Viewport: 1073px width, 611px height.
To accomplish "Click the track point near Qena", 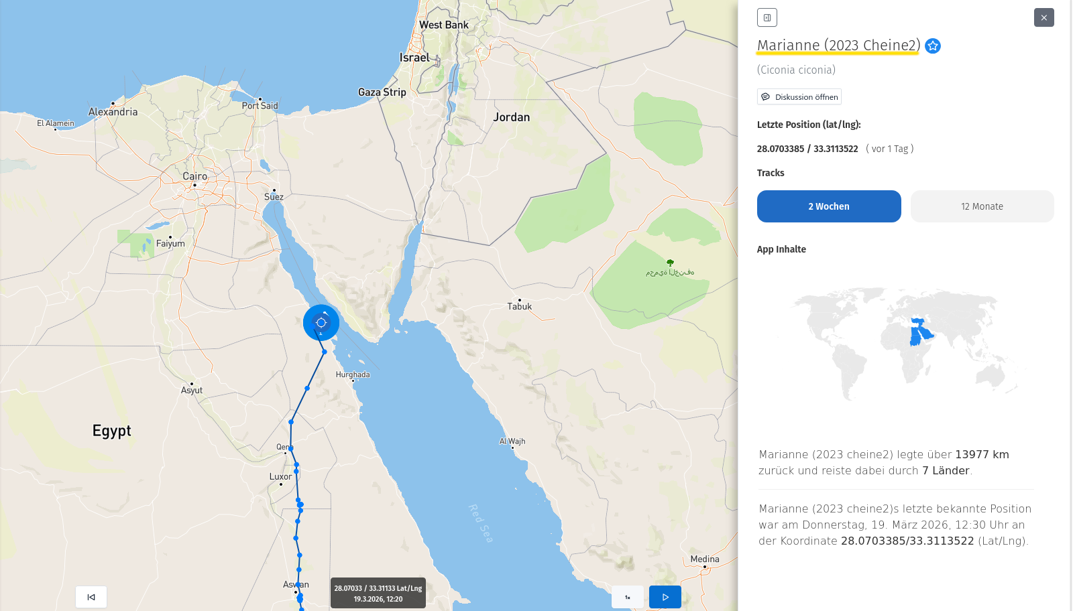I will [x=290, y=448].
